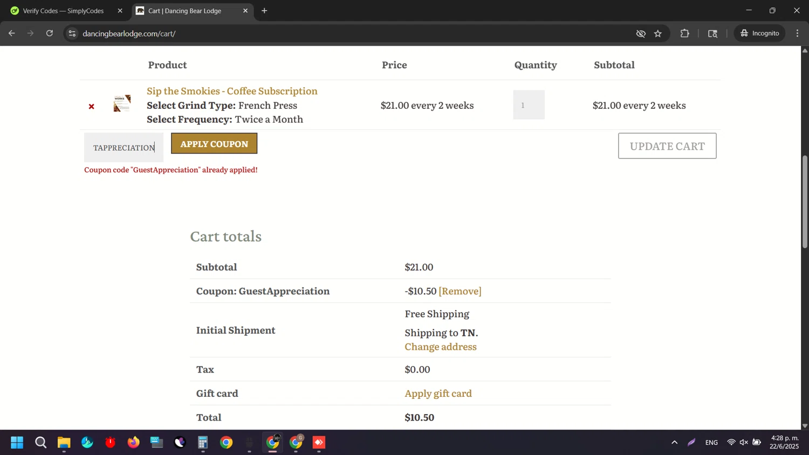Viewport: 809px width, 455px height.
Task: Reload the cart page
Action: (x=50, y=33)
